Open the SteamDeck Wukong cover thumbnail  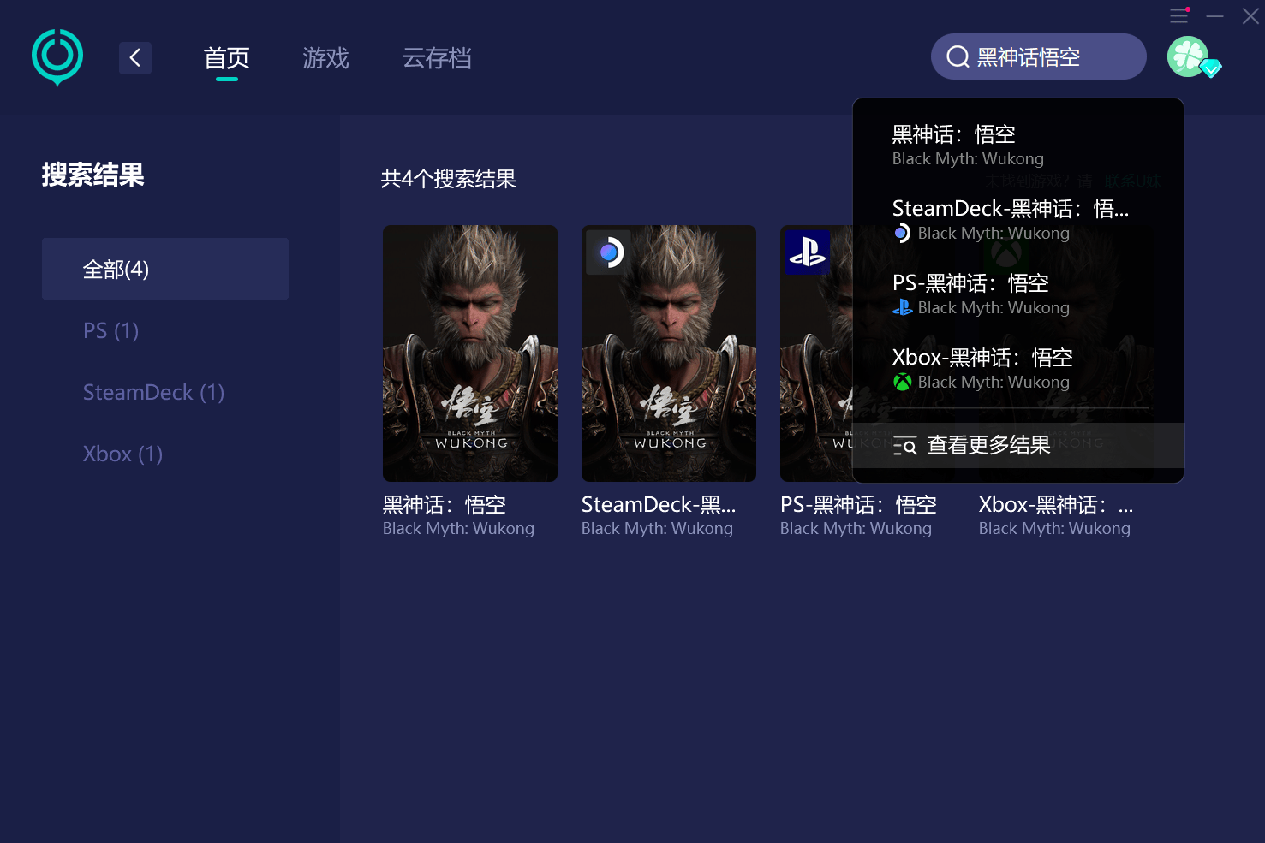[669, 353]
